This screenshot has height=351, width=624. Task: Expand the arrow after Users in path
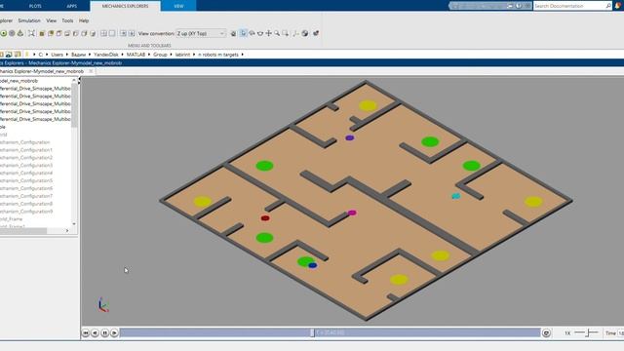click(67, 55)
